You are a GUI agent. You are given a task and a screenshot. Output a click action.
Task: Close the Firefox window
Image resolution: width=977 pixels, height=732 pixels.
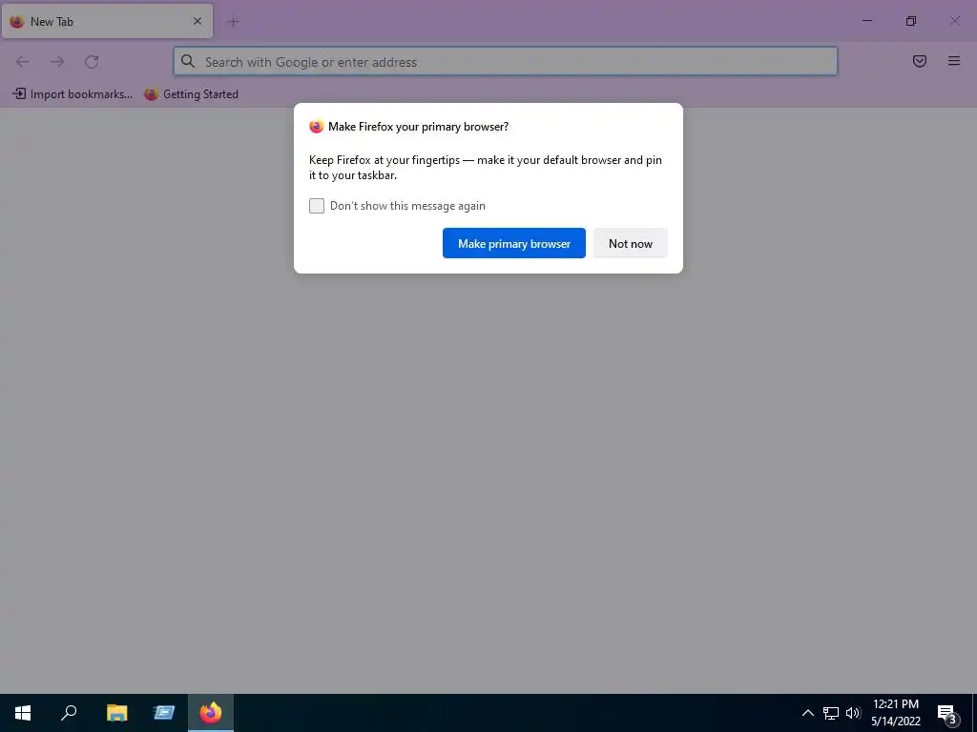954,21
